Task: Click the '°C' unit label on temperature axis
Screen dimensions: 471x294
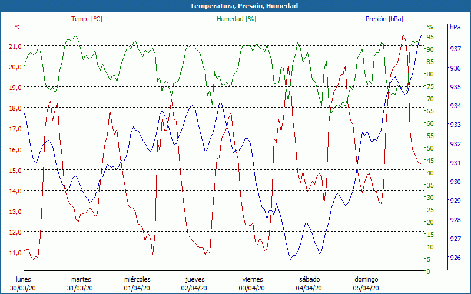Action: pyautogui.click(x=18, y=27)
